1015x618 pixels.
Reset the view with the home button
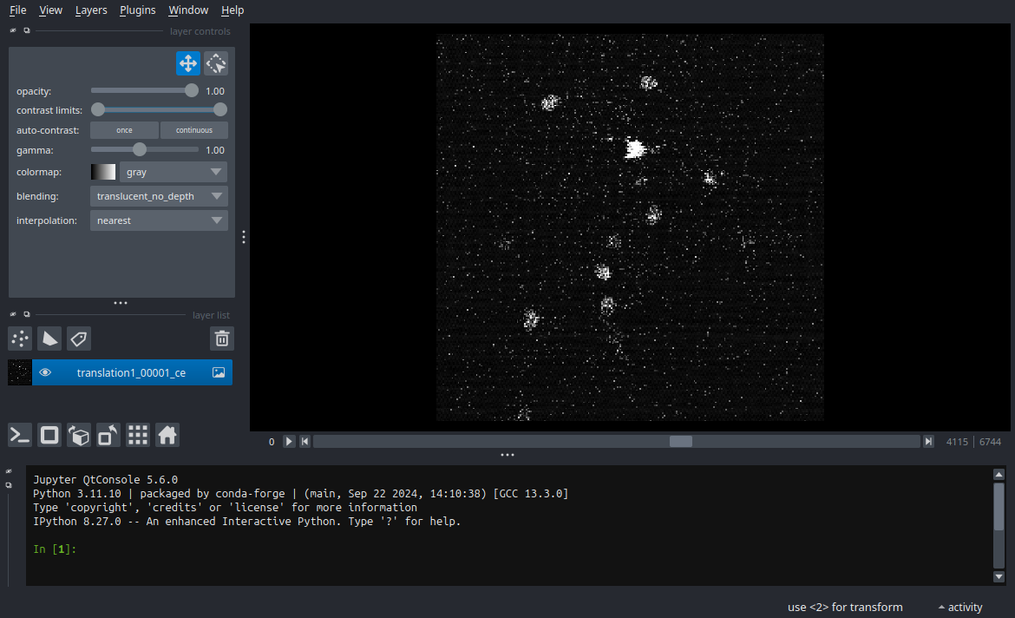(167, 435)
